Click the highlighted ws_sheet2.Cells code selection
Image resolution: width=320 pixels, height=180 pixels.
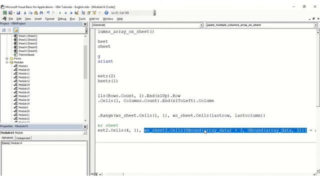[x=225, y=130]
